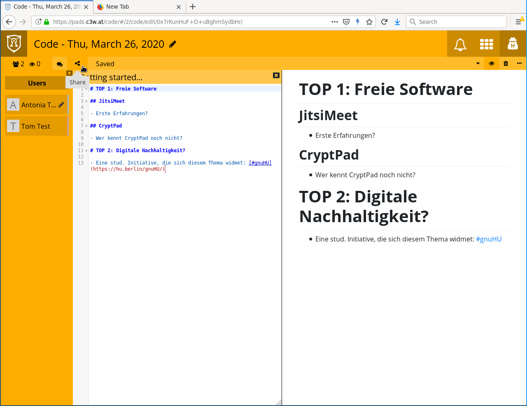Open the notifications bell
527x406 pixels.
click(x=460, y=44)
